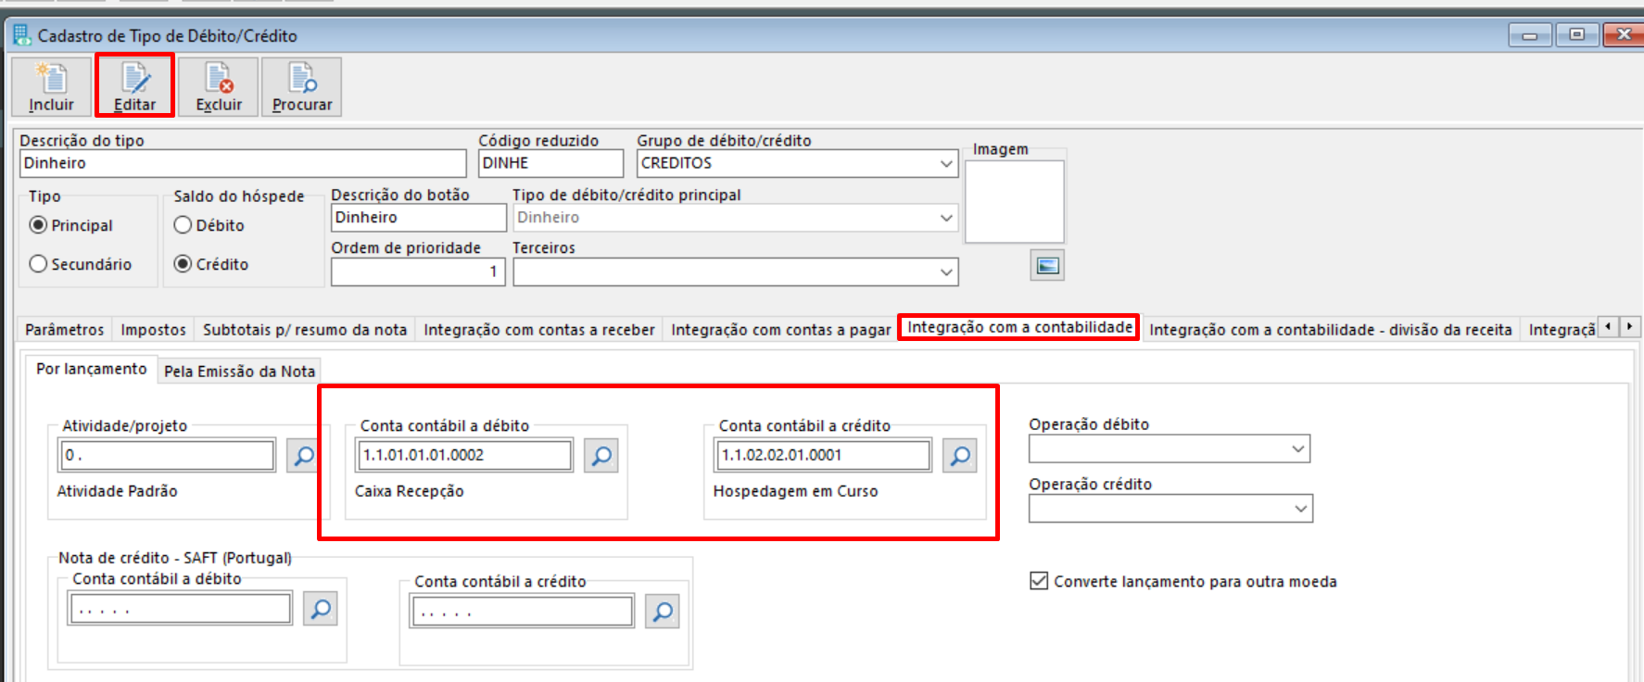The height and width of the screenshot is (682, 1644).
Task: Select the Por lançamento sub-tab
Action: (x=92, y=369)
